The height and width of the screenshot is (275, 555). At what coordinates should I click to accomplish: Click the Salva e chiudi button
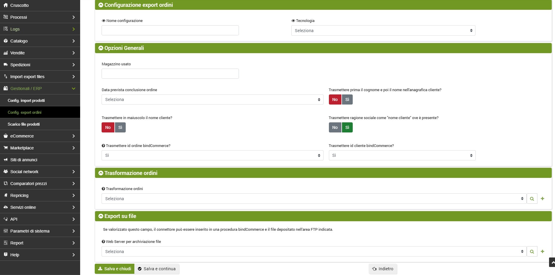click(115, 269)
